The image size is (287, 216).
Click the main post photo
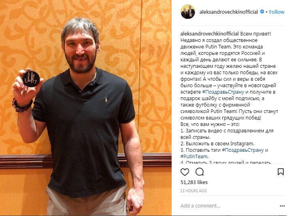point(86,108)
